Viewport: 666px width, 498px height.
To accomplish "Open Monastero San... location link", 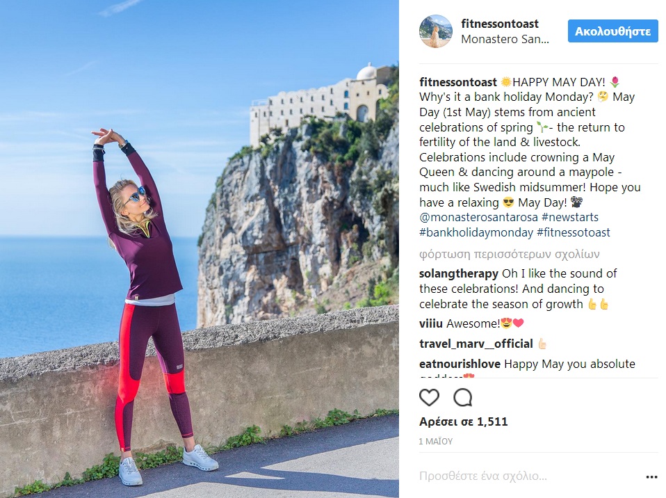I will [x=505, y=40].
